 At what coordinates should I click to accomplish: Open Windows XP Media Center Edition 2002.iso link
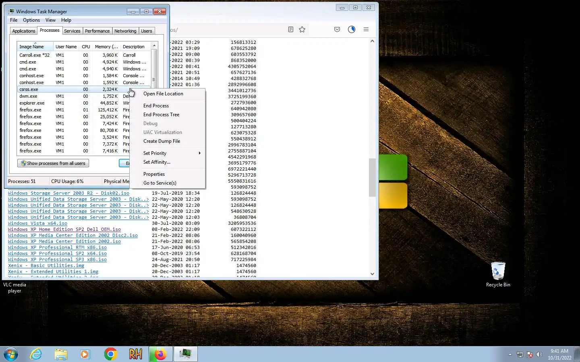pyautogui.click(x=64, y=241)
